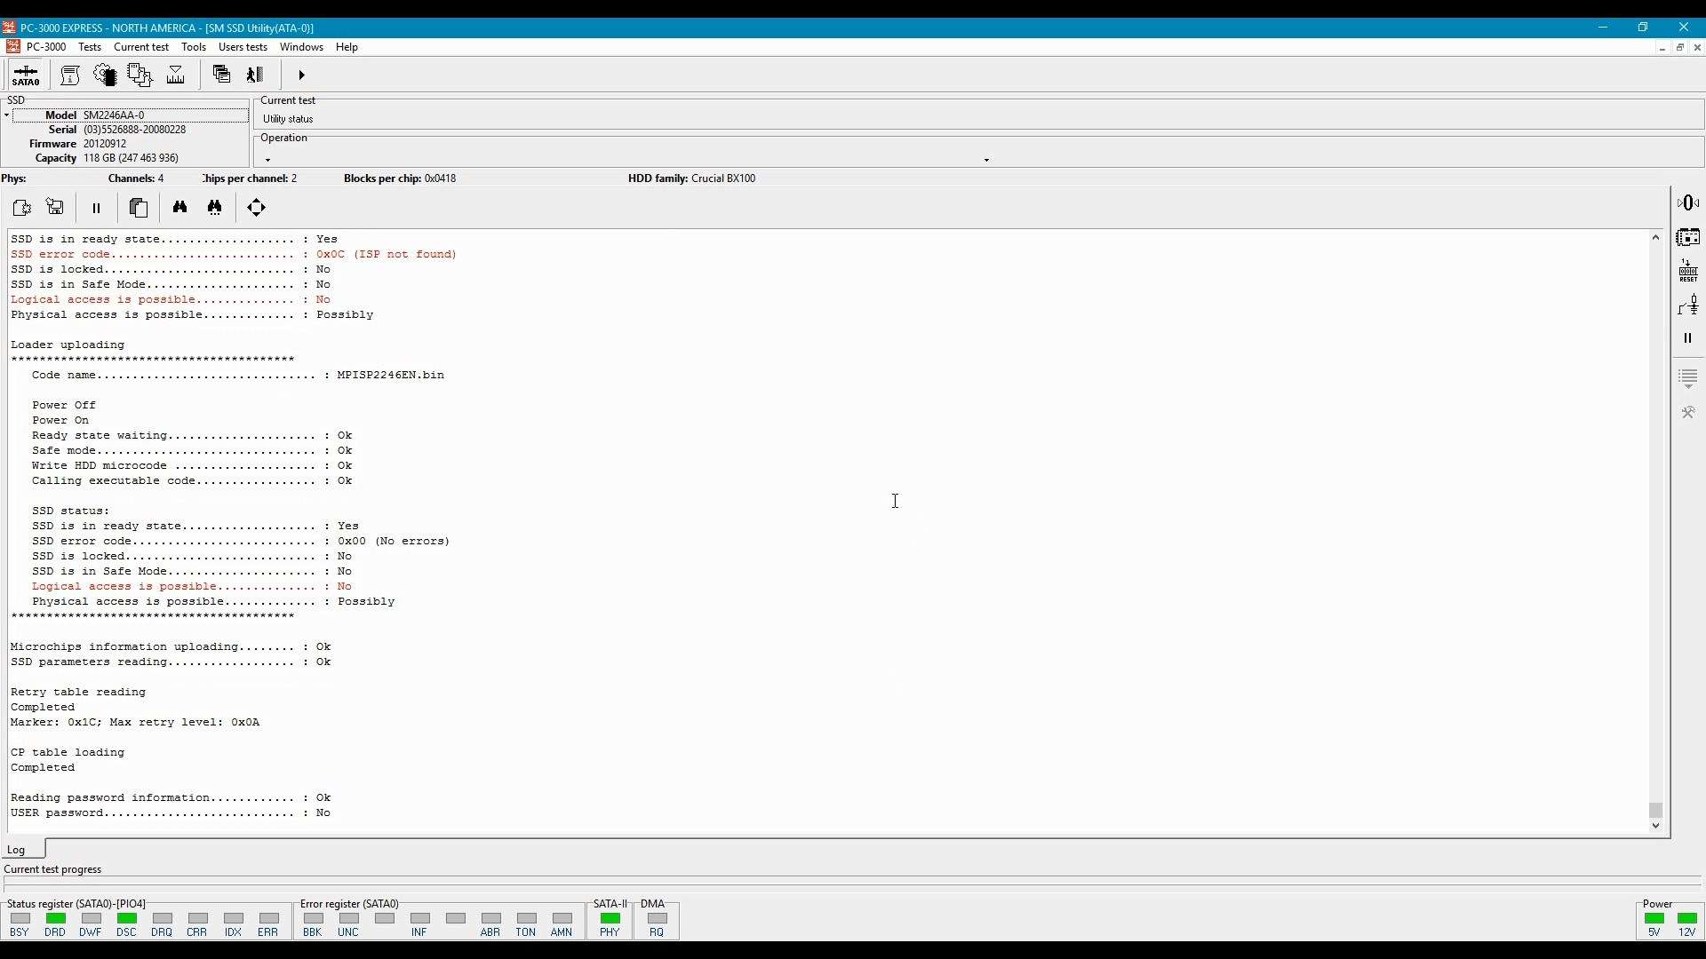Select the Log tab
This screenshot has height=959, width=1706.
click(17, 850)
